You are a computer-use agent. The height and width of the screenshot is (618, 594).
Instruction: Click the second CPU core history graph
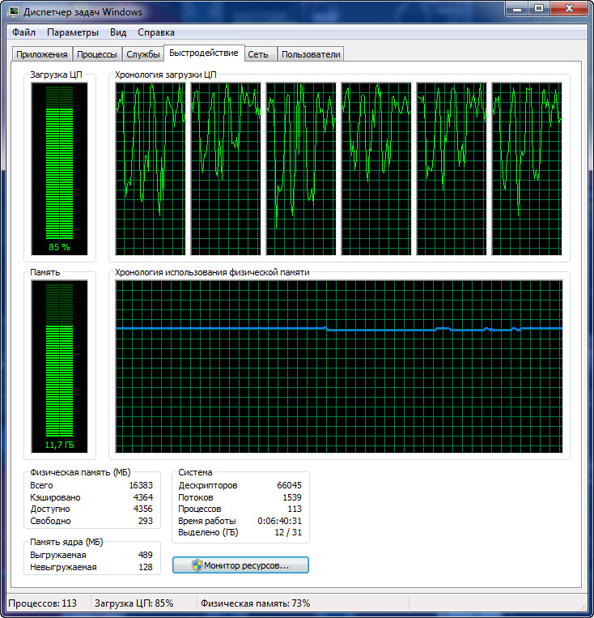[226, 168]
